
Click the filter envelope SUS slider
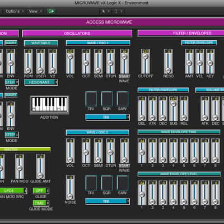click(x=174, y=109)
